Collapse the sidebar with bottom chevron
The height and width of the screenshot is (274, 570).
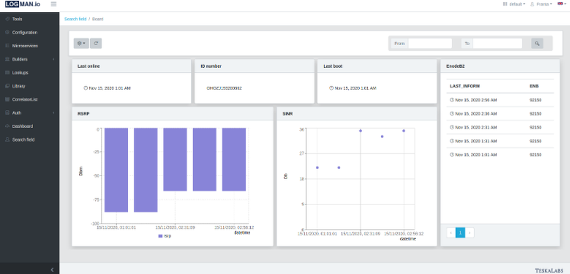tap(52, 269)
